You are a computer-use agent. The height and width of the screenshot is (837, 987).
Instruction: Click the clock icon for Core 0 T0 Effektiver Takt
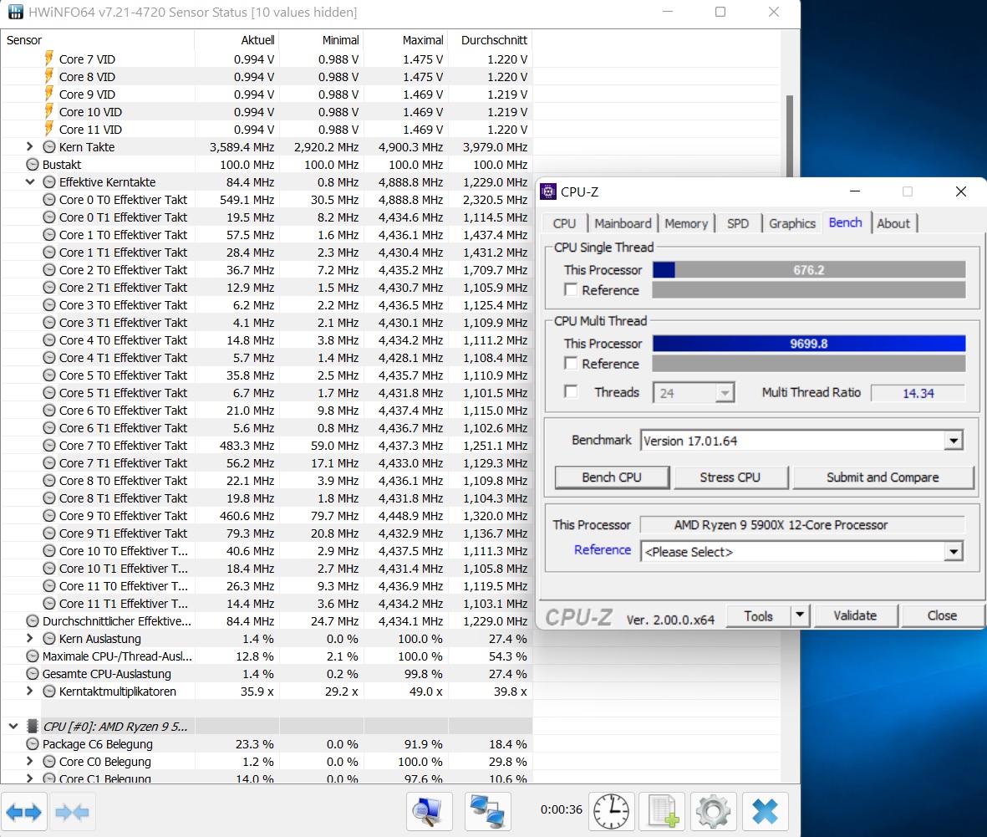click(x=49, y=200)
